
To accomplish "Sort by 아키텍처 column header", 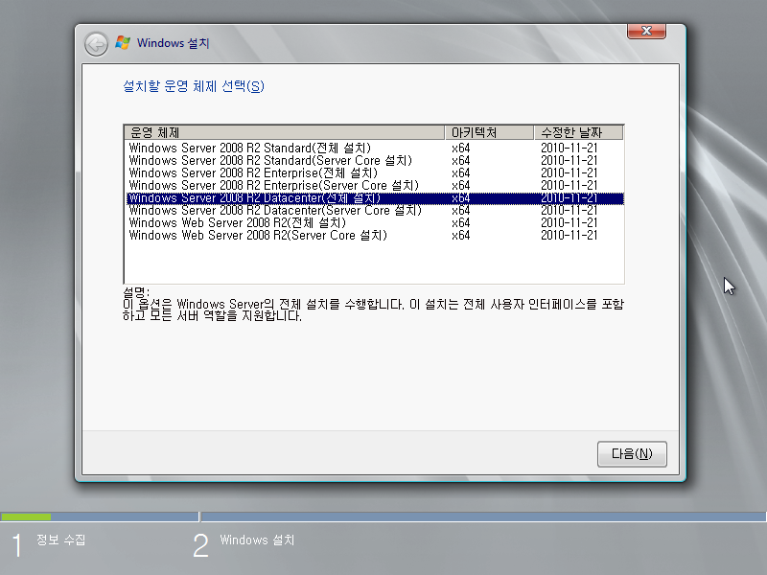I will tap(489, 132).
